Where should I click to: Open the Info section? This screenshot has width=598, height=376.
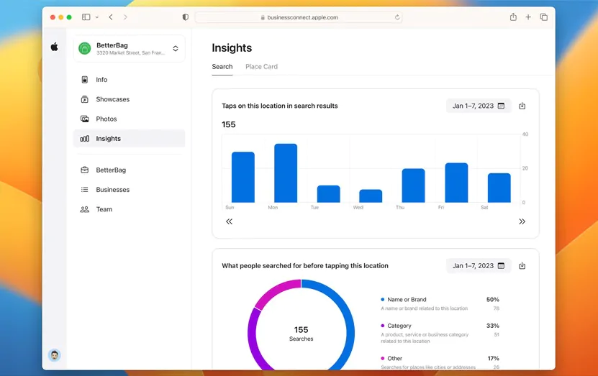129,80
